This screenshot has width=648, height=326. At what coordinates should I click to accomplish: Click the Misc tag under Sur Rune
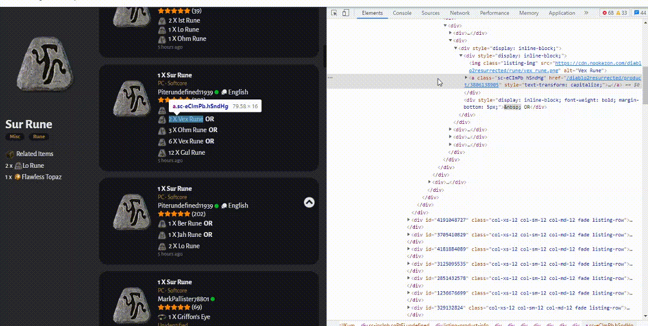15,136
